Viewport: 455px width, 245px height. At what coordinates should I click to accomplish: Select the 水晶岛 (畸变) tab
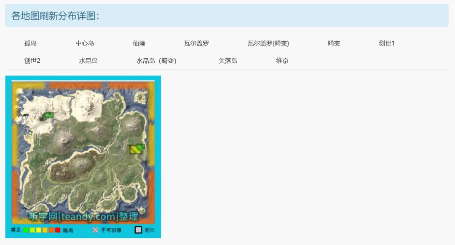(156, 61)
